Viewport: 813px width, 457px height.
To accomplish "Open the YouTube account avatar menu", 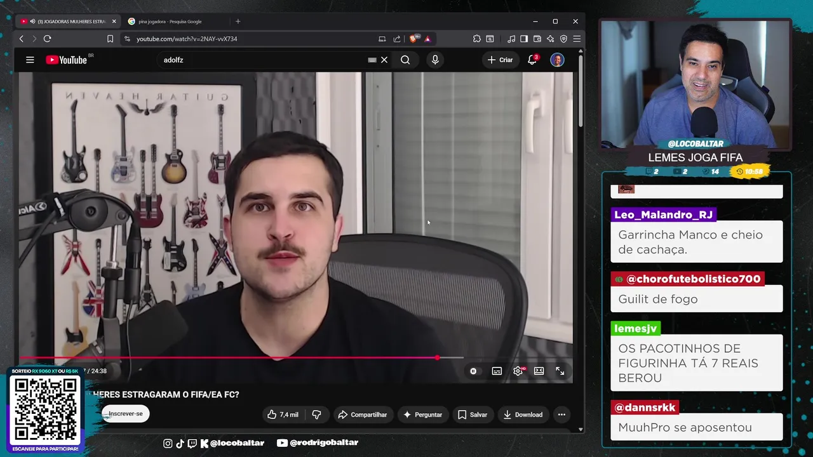I will point(557,60).
